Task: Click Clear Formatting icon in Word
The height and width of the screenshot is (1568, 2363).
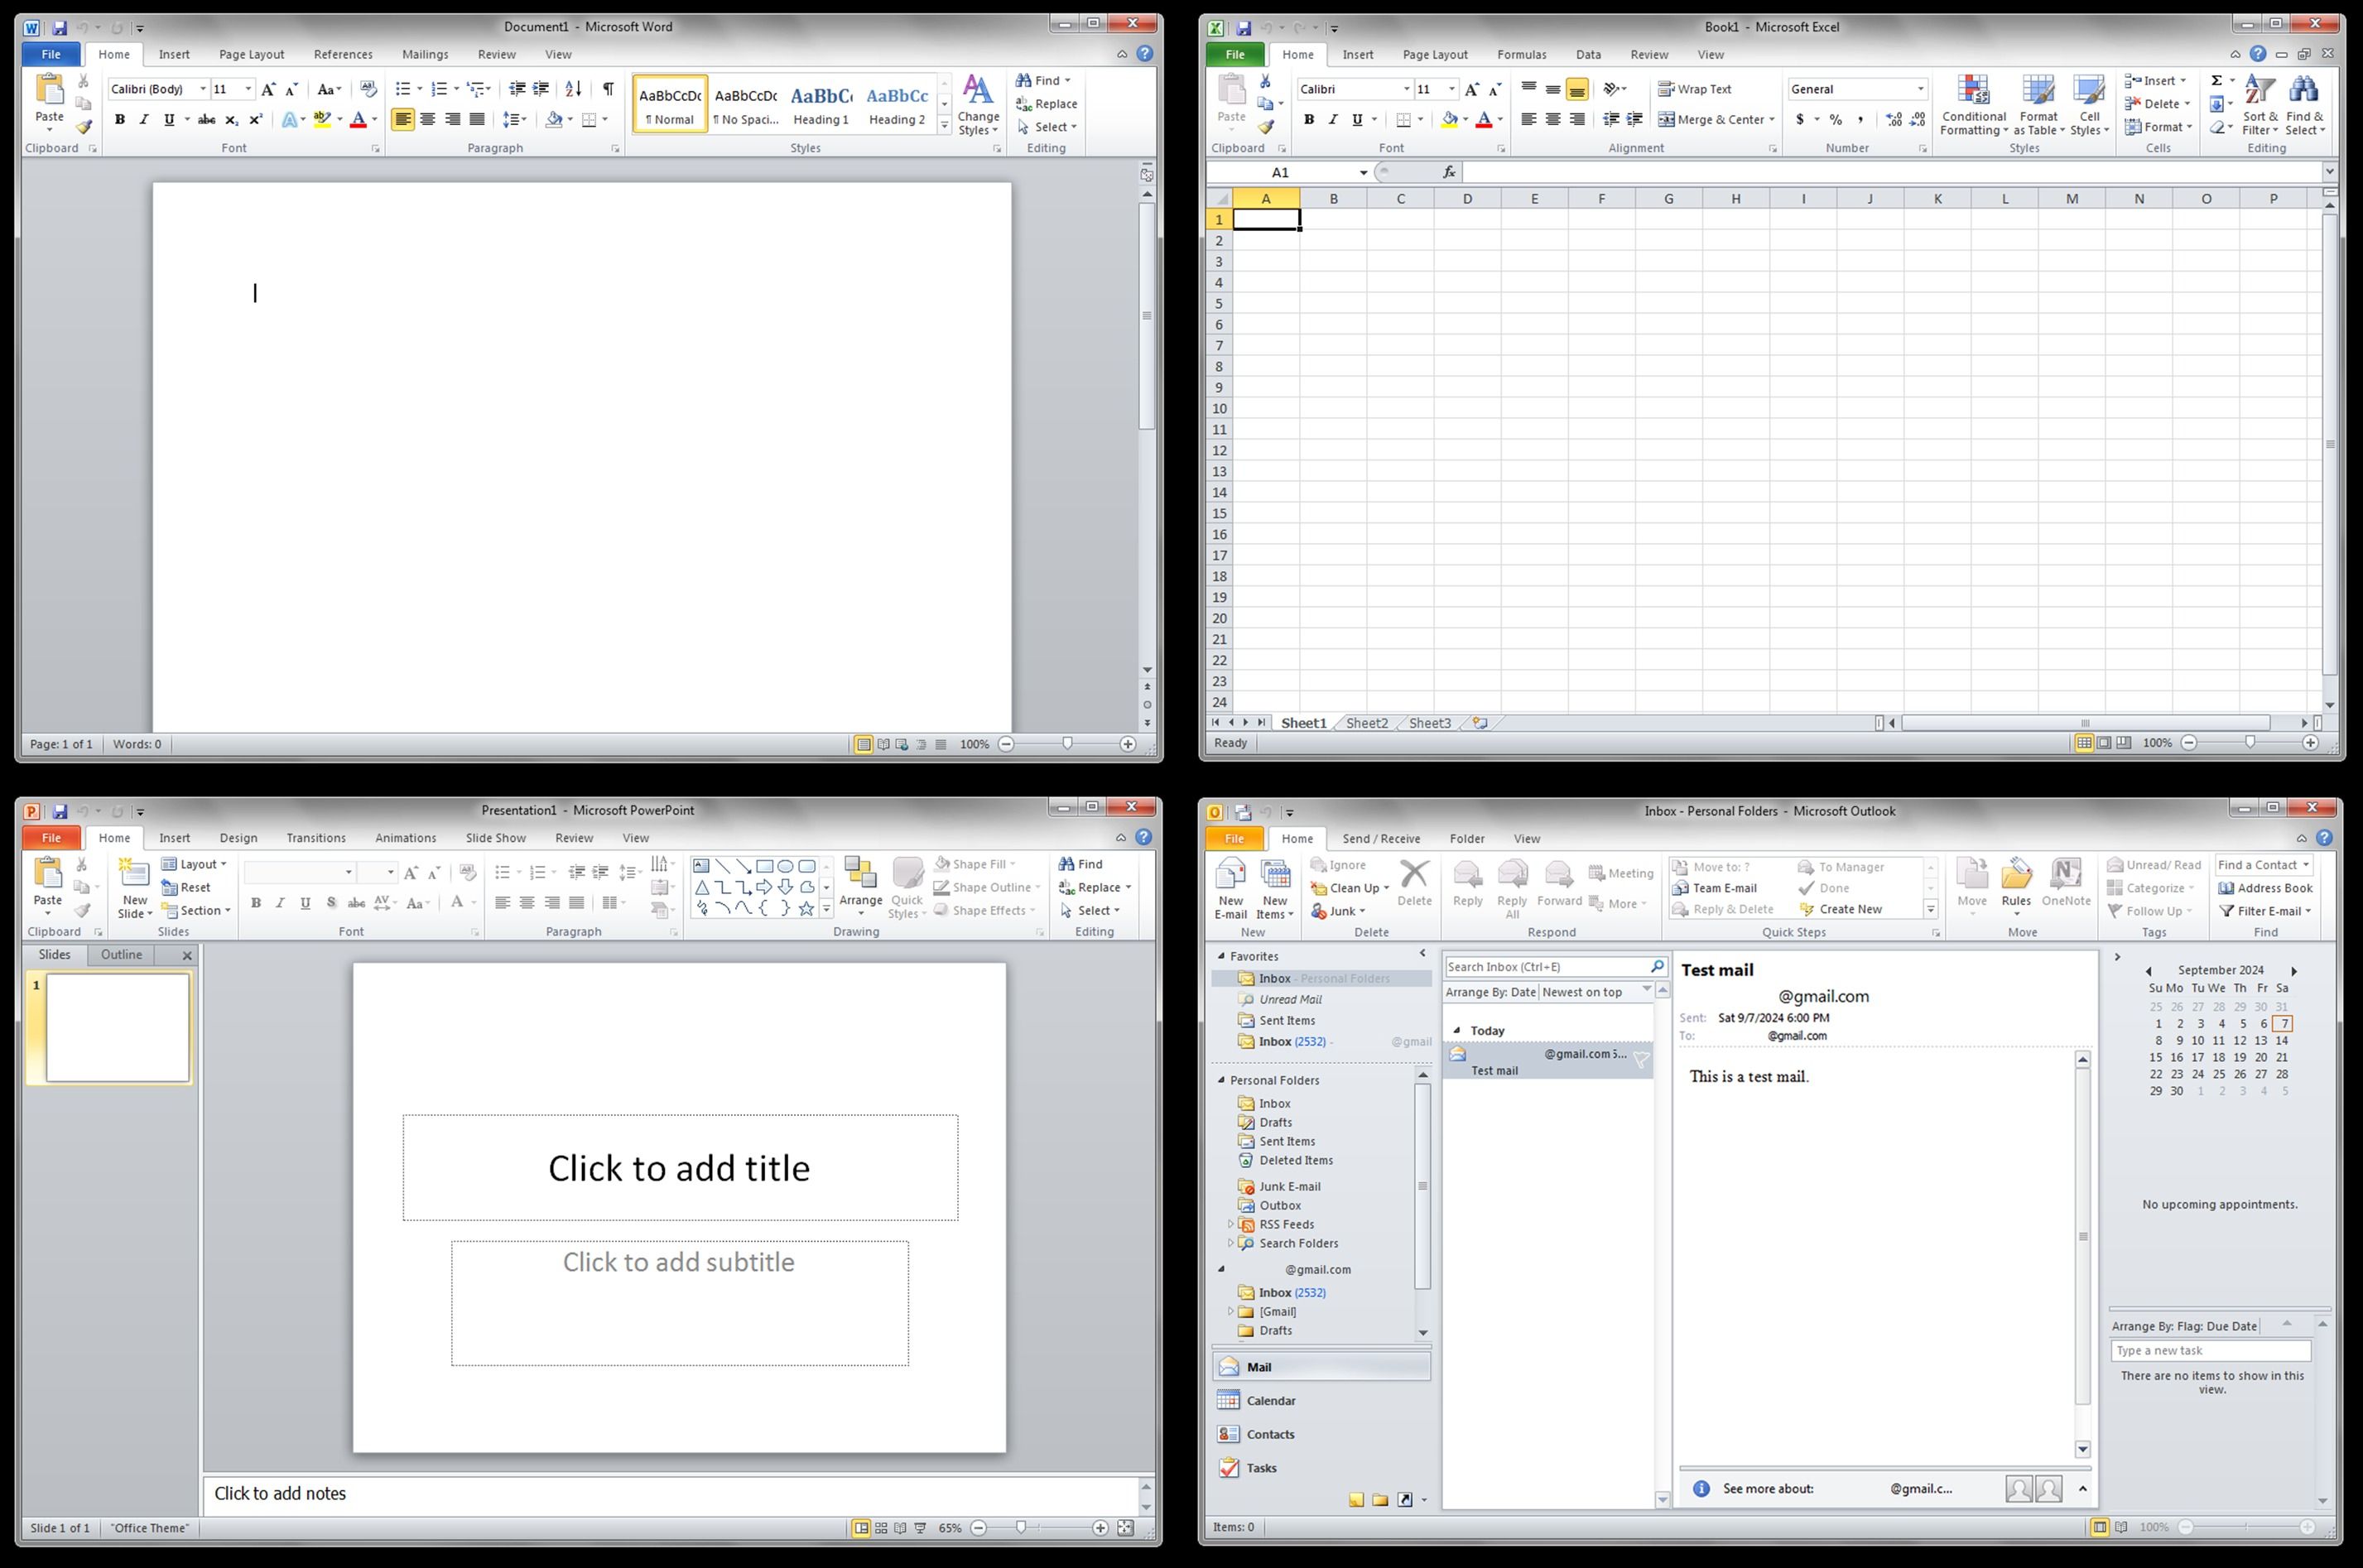Action: tap(368, 89)
